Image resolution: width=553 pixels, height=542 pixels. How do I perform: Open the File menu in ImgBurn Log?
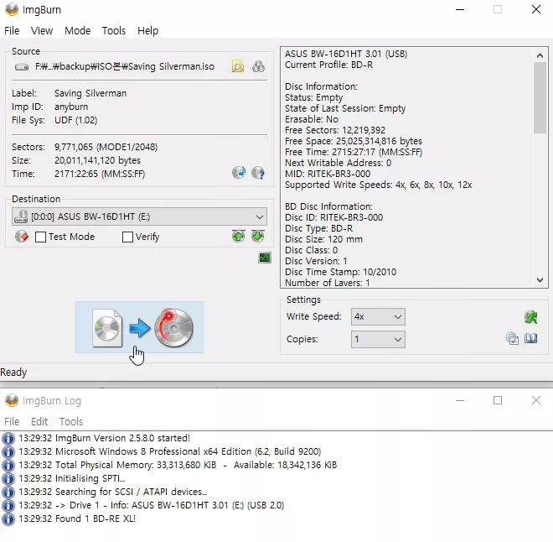pos(12,421)
